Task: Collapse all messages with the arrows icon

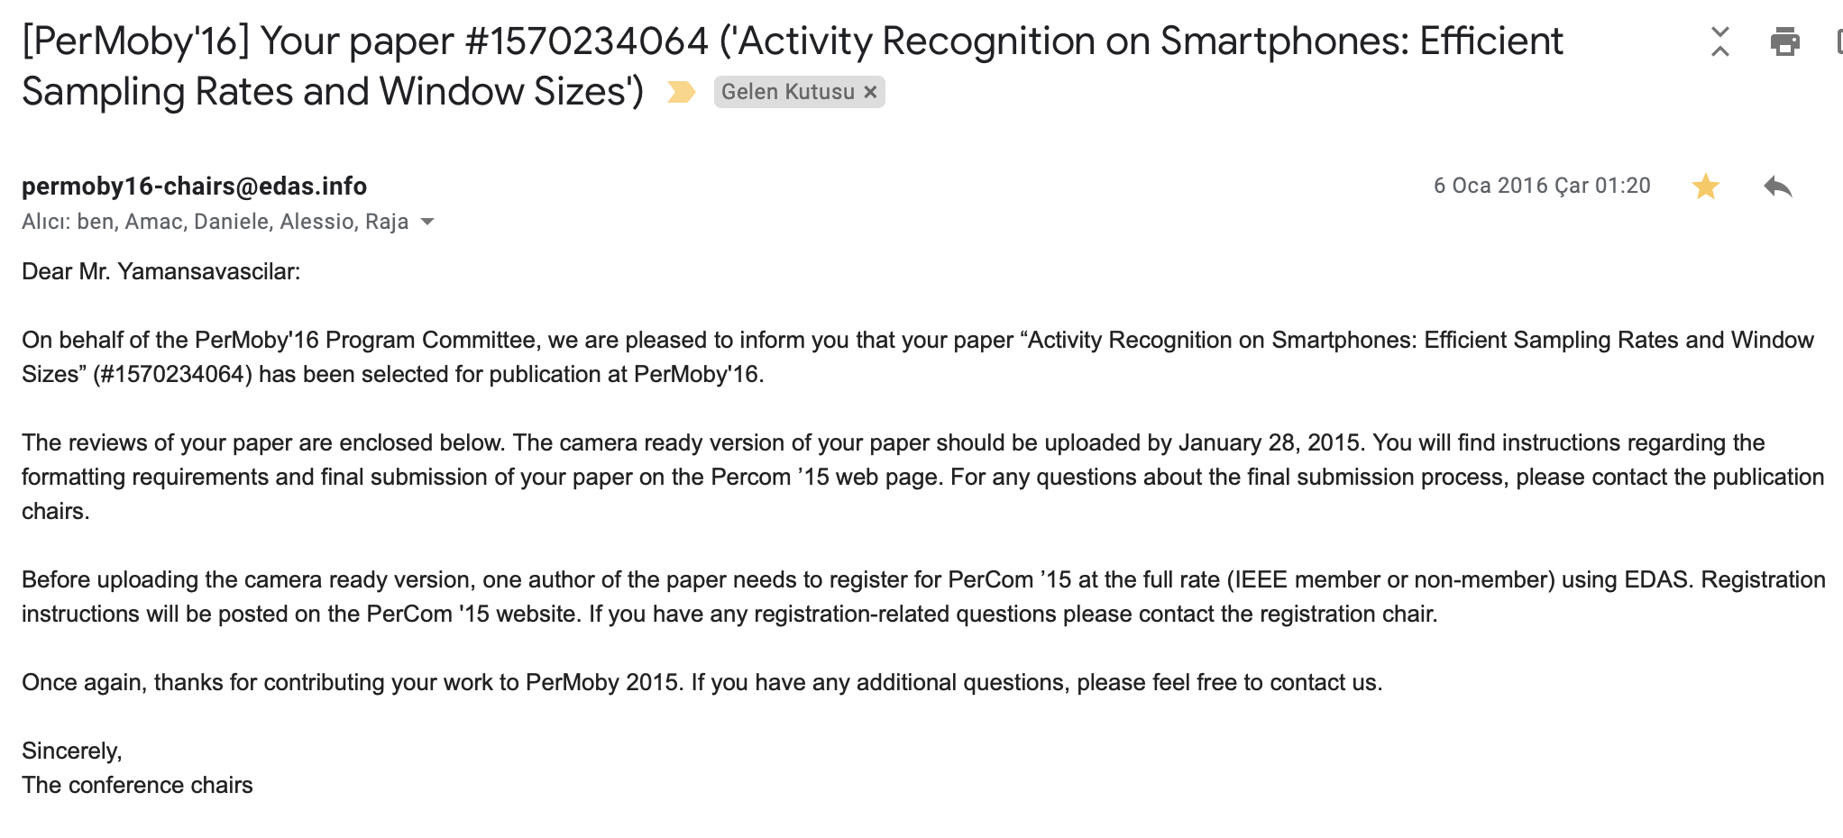Action: (x=1719, y=41)
